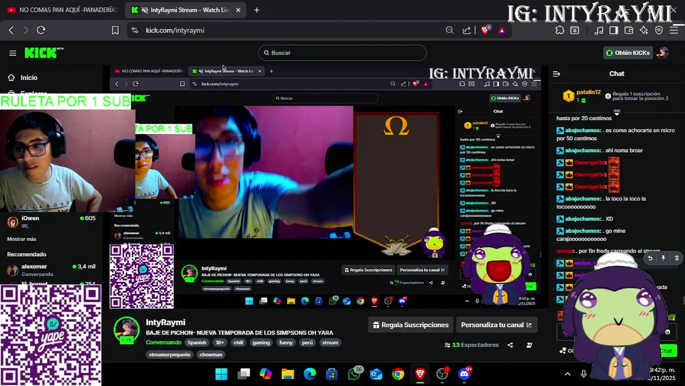Show hidden system tray icons chevron
685x386 pixels.
pos(568,374)
